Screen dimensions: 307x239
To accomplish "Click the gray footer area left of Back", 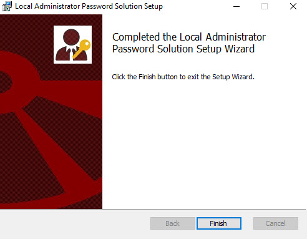I will 75,224.
